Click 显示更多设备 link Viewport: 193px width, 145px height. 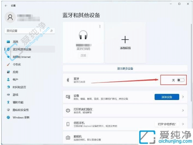coord(125,69)
